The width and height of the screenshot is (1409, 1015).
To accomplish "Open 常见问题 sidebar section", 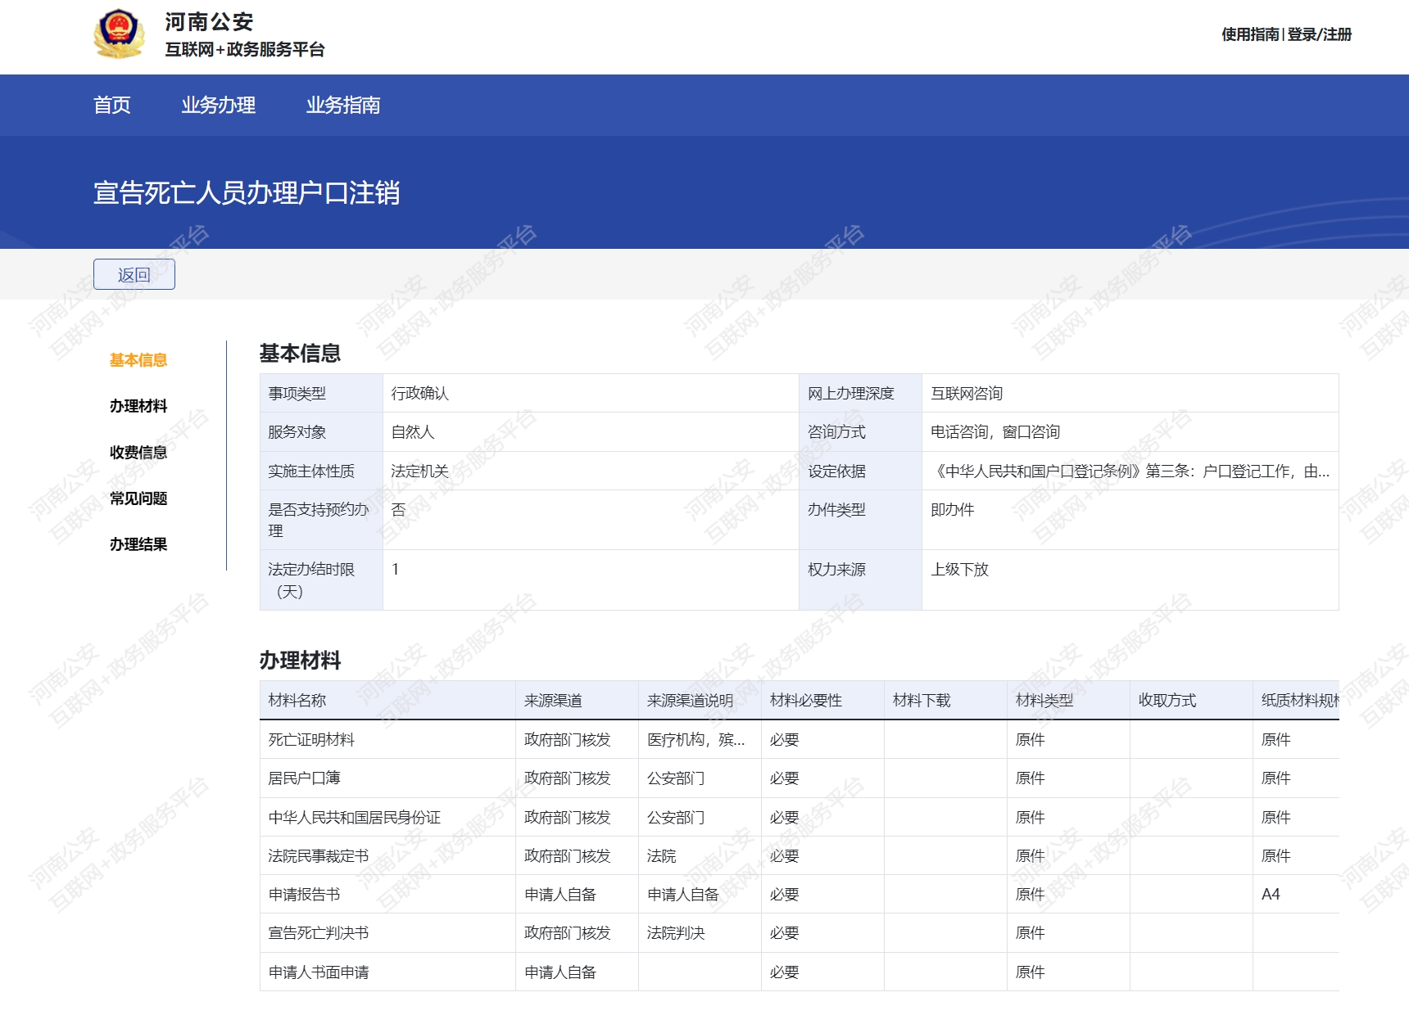I will click(138, 498).
